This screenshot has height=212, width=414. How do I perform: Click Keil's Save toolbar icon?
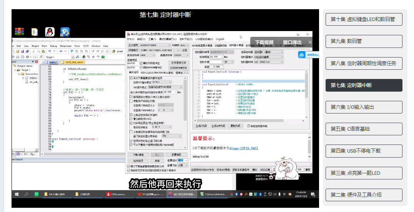point(22,51)
